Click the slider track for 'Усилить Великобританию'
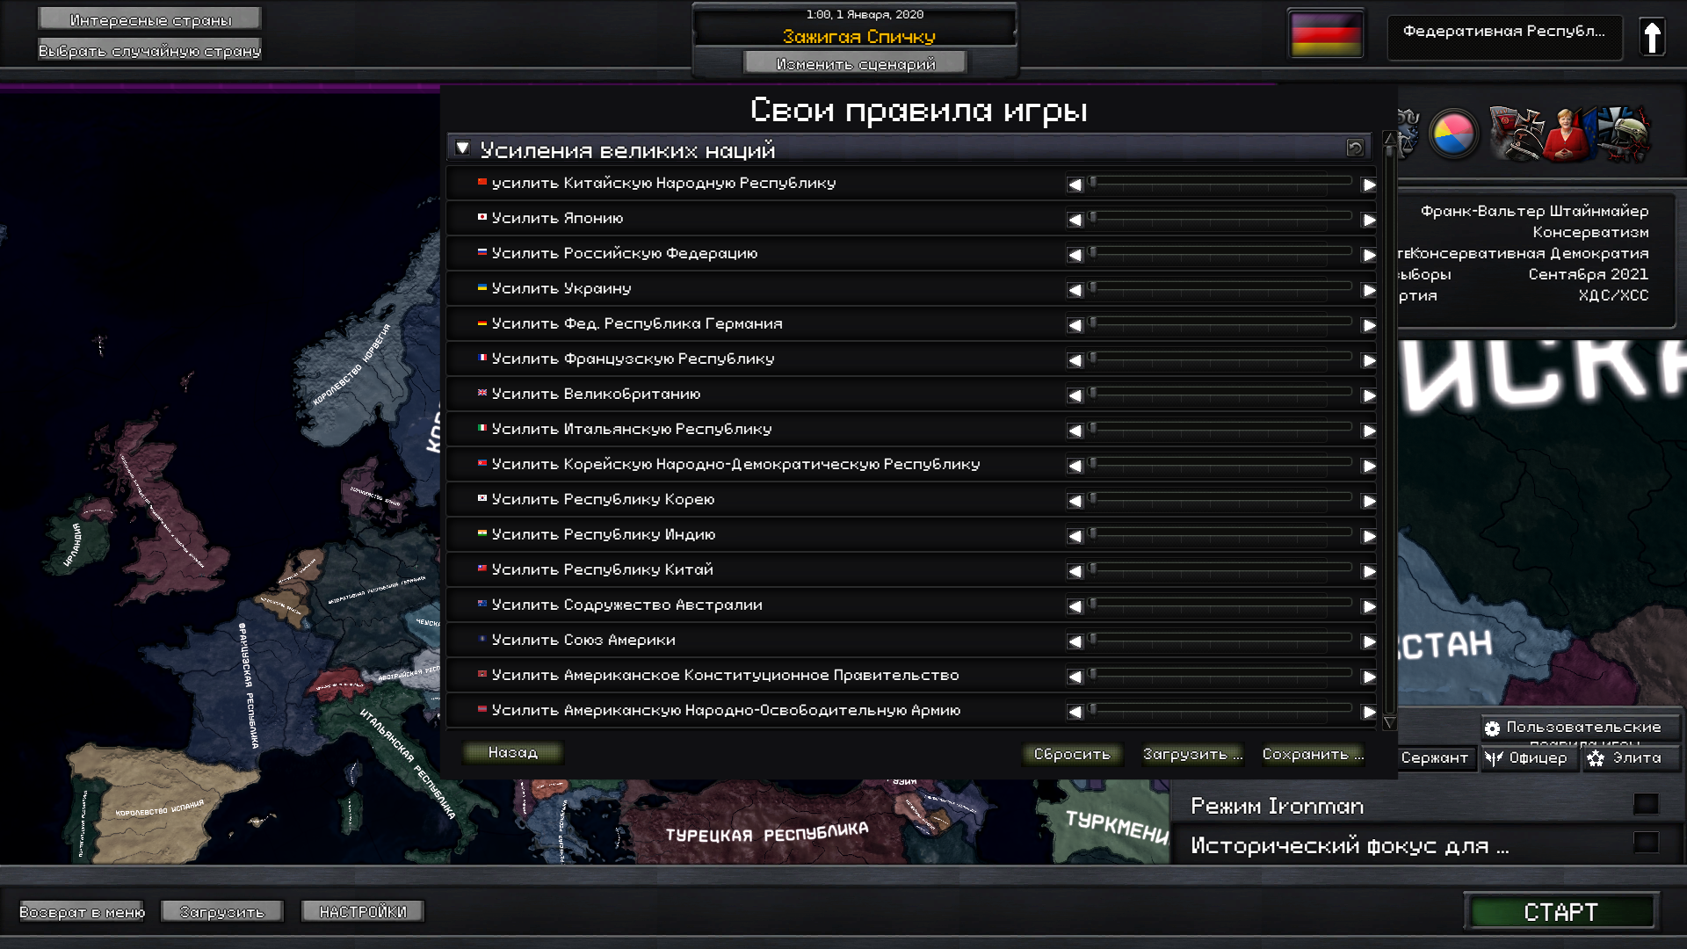The width and height of the screenshot is (1687, 949). (1221, 392)
